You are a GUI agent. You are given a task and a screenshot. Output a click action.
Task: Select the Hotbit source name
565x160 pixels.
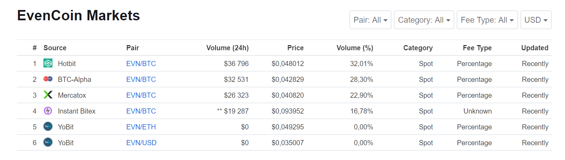67,64
